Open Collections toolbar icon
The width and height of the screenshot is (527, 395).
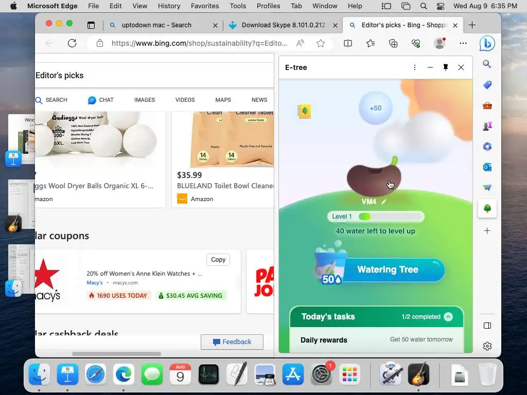point(393,43)
